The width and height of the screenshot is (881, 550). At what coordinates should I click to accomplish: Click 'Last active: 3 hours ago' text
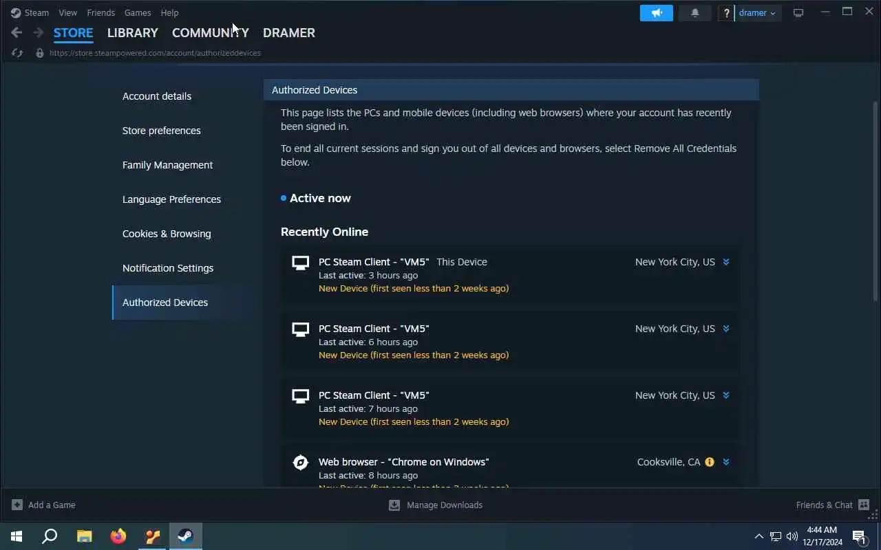tap(368, 275)
